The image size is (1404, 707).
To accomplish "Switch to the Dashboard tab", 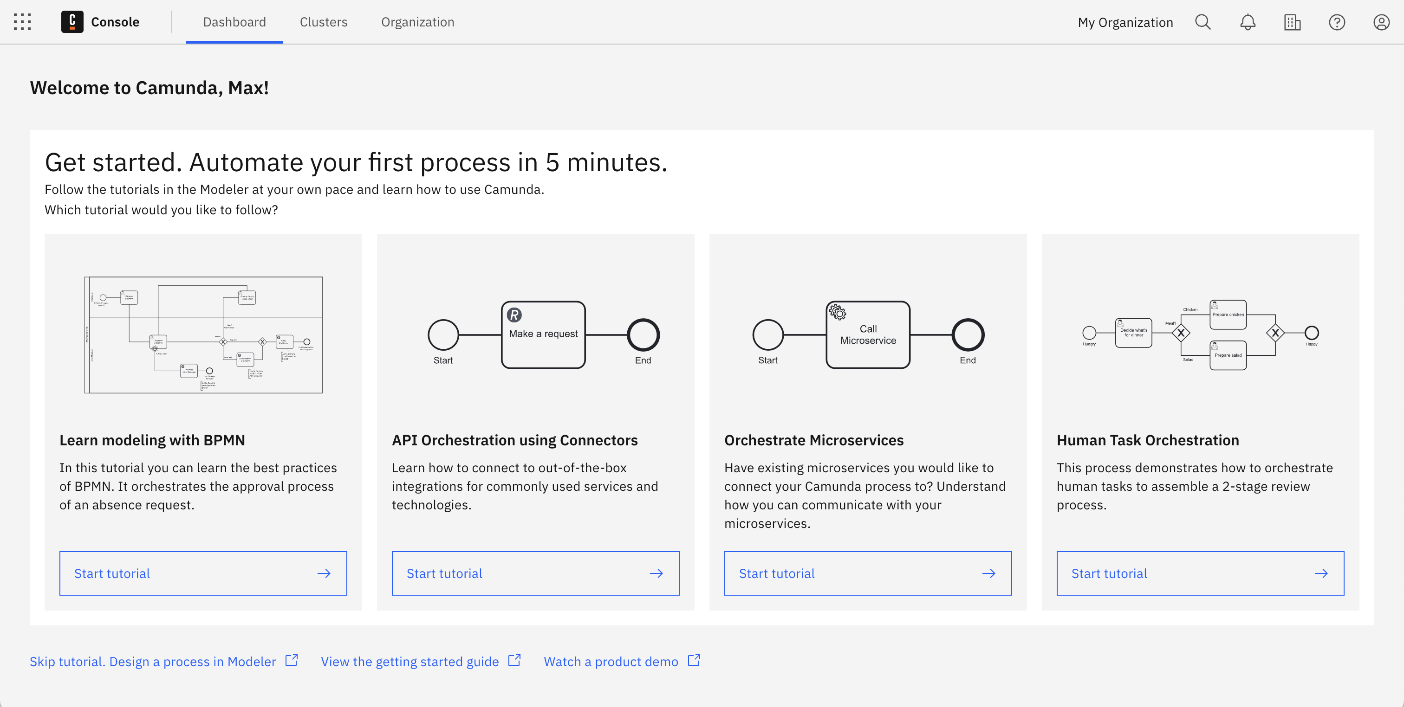I will [234, 22].
